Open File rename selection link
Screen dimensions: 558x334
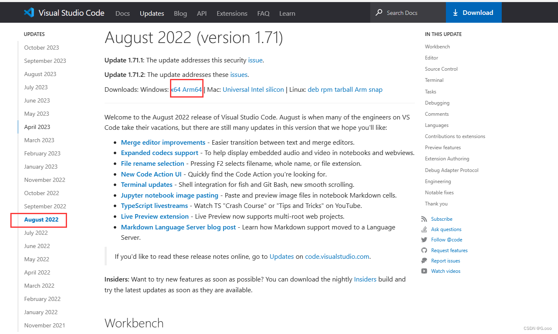tap(153, 163)
